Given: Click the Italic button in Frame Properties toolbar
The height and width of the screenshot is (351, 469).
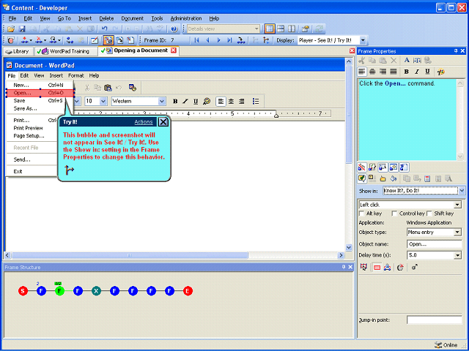Looking at the screenshot, I should (x=417, y=72).
